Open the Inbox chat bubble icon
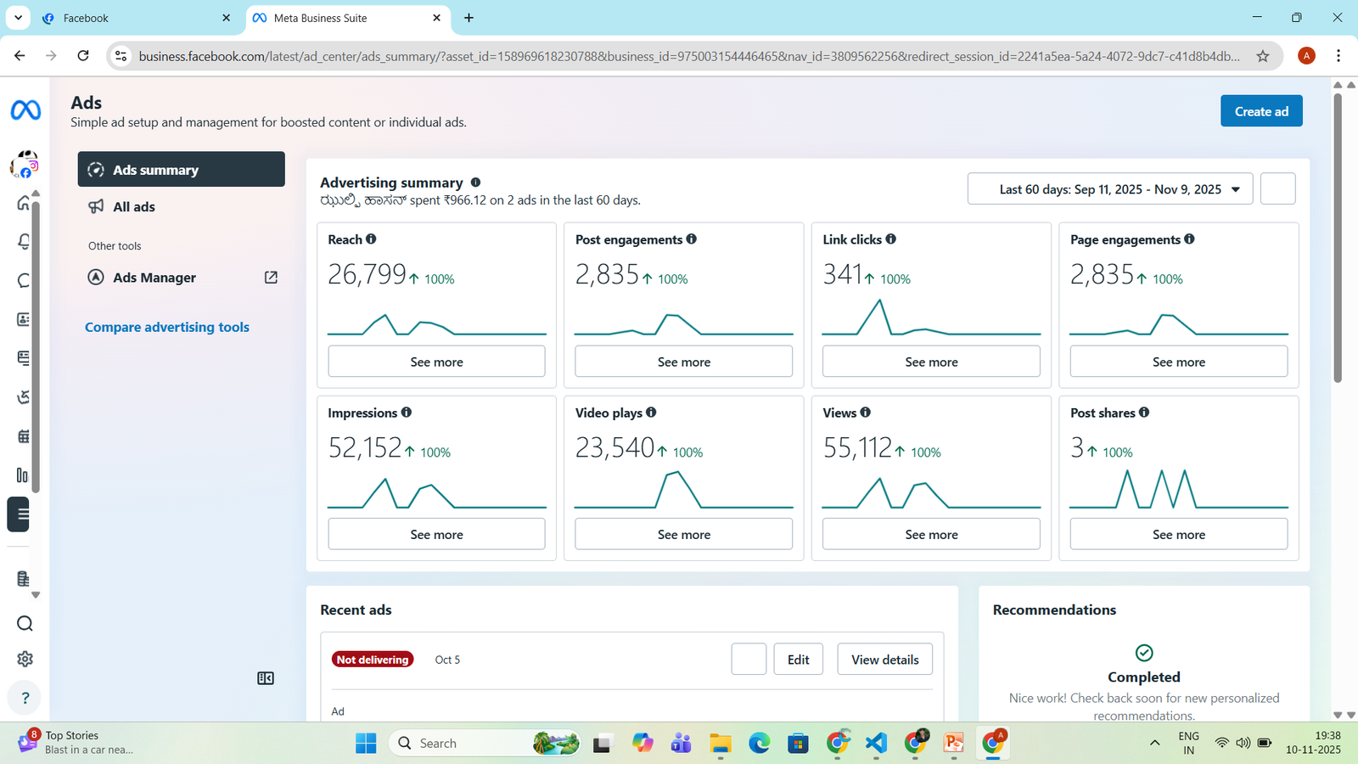The image size is (1358, 764). [x=24, y=281]
